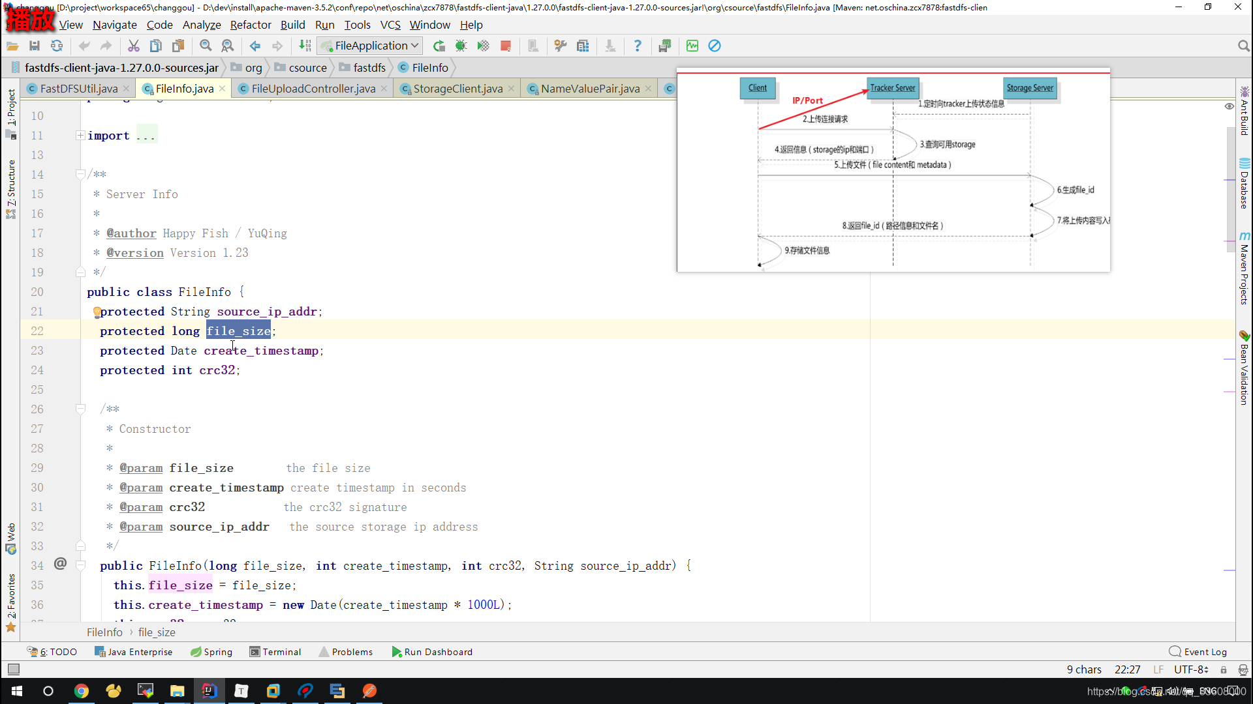This screenshot has height=704, width=1253.
Task: Open the Navigate menu
Action: pyautogui.click(x=115, y=25)
